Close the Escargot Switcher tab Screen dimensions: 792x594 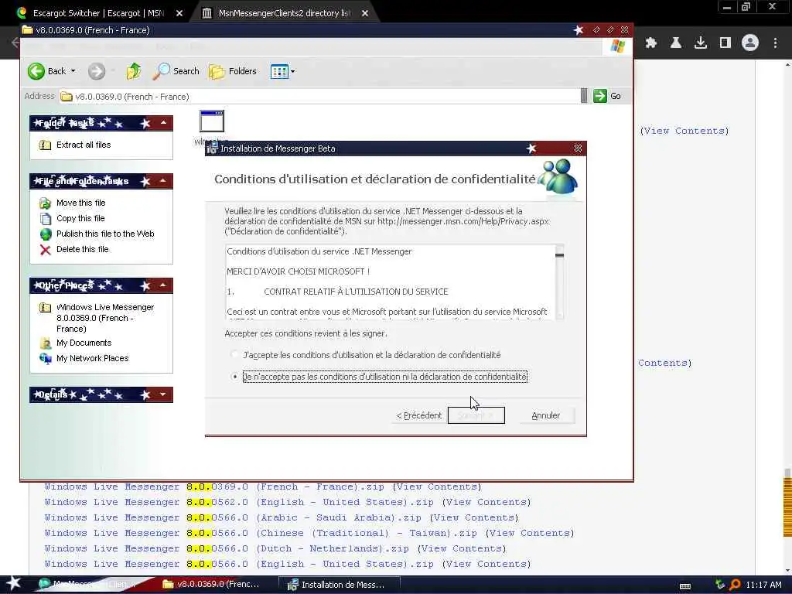point(179,13)
